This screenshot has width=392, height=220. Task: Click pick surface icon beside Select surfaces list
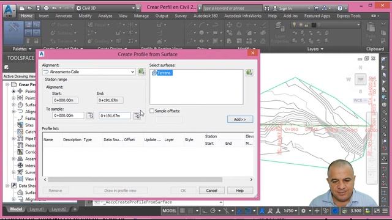click(x=249, y=73)
